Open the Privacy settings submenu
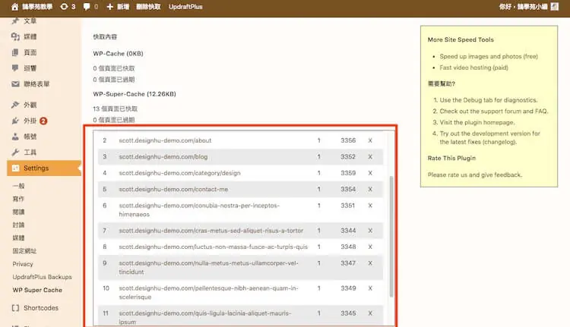 23,264
